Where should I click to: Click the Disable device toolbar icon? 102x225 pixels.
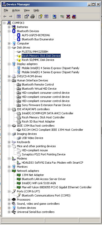pyautogui.click(x=74, y=17)
